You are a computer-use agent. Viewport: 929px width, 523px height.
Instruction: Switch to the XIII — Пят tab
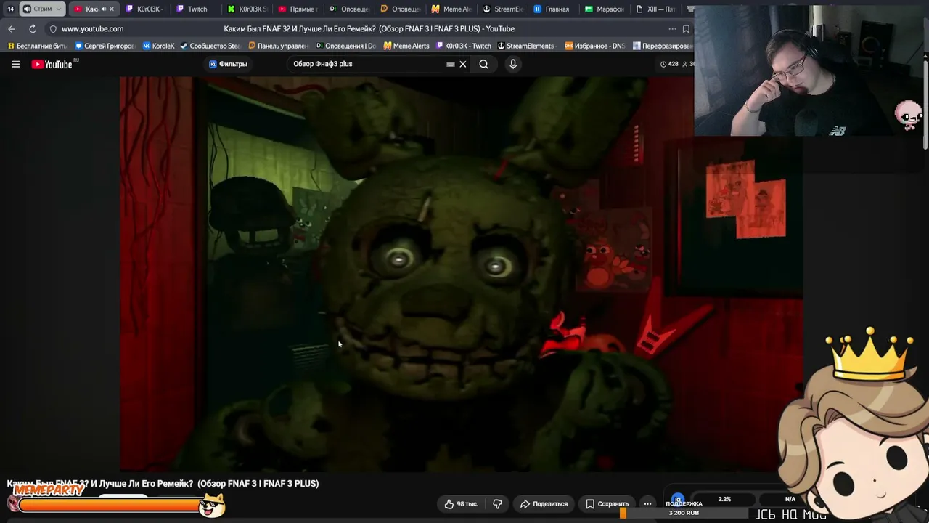[x=656, y=9]
